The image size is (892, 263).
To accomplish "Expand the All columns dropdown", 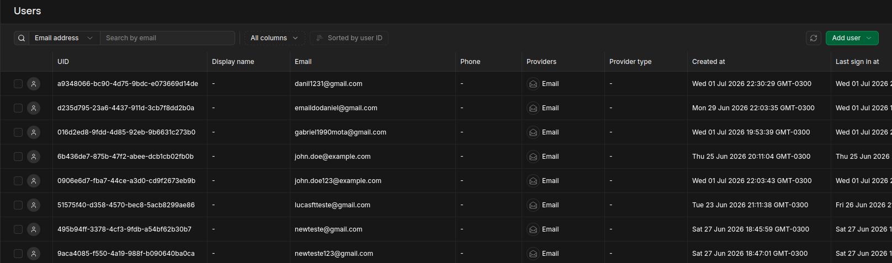I will (274, 38).
